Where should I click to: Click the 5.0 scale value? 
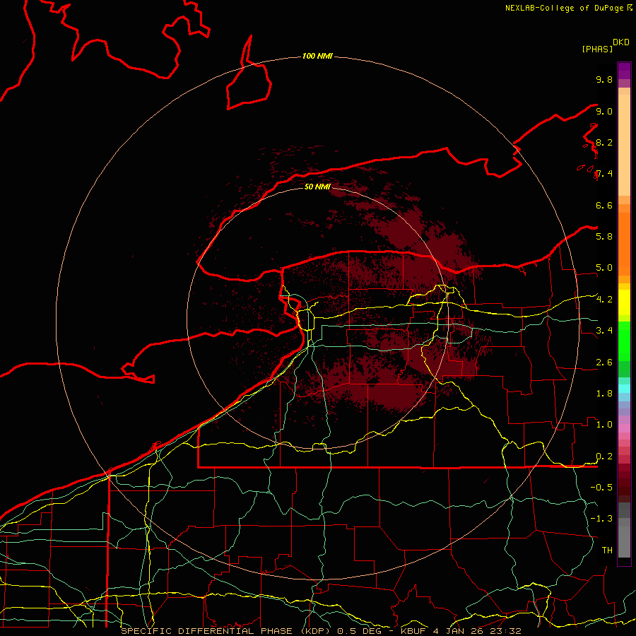coord(604,268)
